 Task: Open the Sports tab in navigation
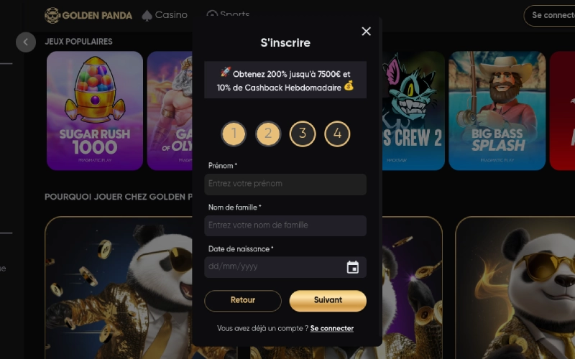[228, 14]
